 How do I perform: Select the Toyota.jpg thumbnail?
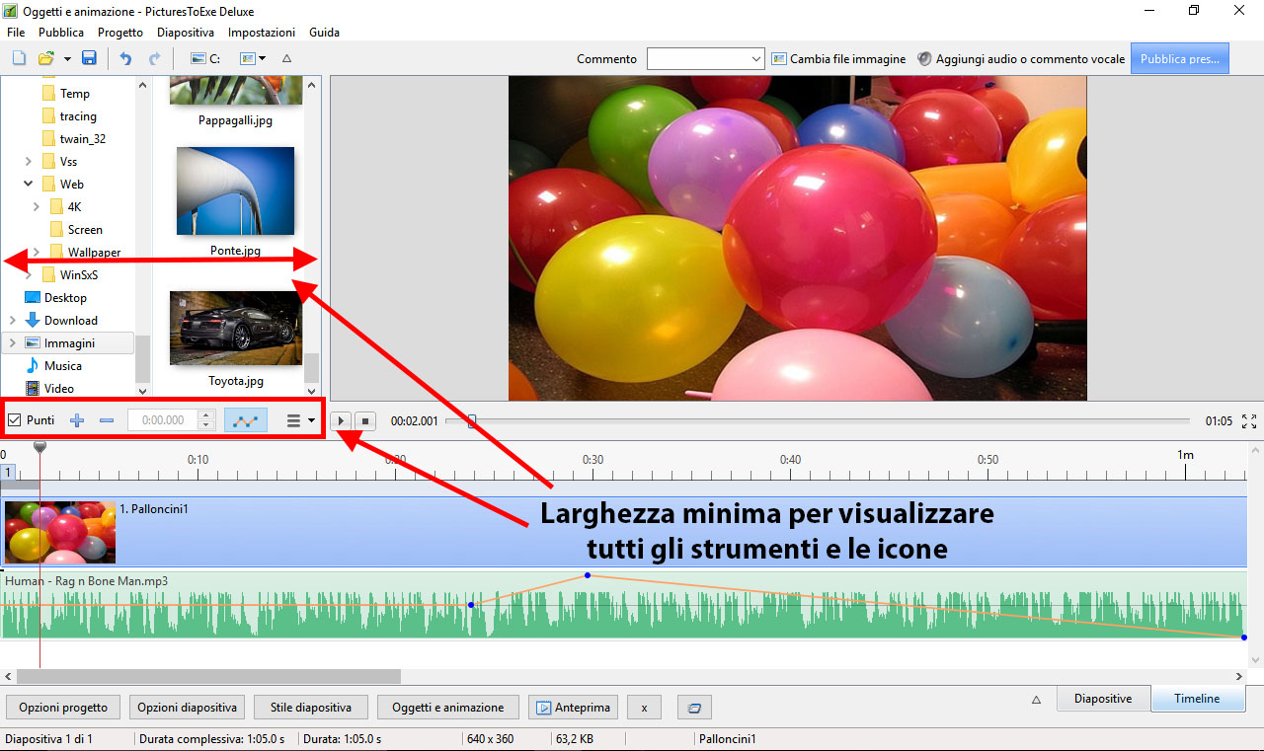235,328
